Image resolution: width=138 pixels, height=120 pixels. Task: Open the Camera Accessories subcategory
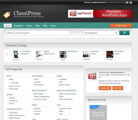[17, 115]
